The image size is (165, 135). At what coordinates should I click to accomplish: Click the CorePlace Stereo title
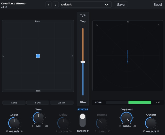pyautogui.click(x=13, y=3)
